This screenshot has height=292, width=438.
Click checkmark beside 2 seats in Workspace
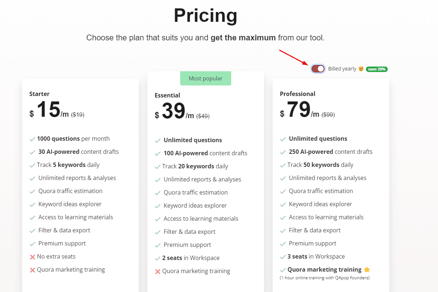coord(158,259)
